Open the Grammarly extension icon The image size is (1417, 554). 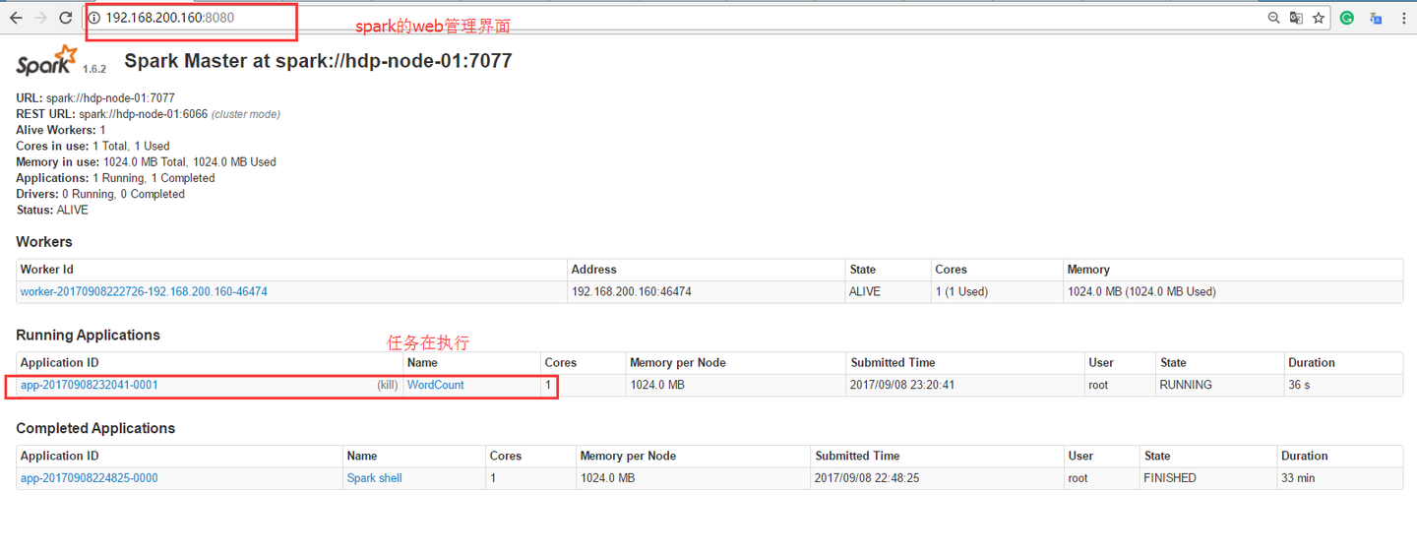click(1347, 18)
